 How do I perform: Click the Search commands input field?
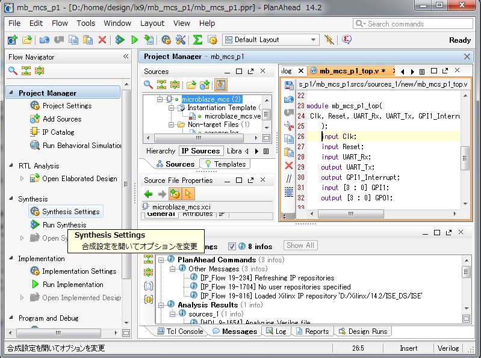(x=413, y=24)
